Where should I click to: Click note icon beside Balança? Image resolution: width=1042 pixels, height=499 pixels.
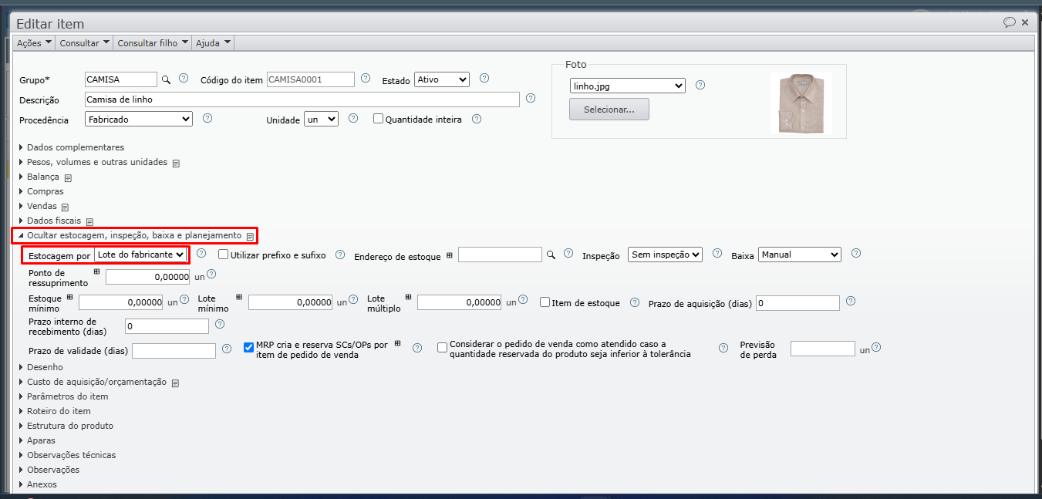point(68,178)
